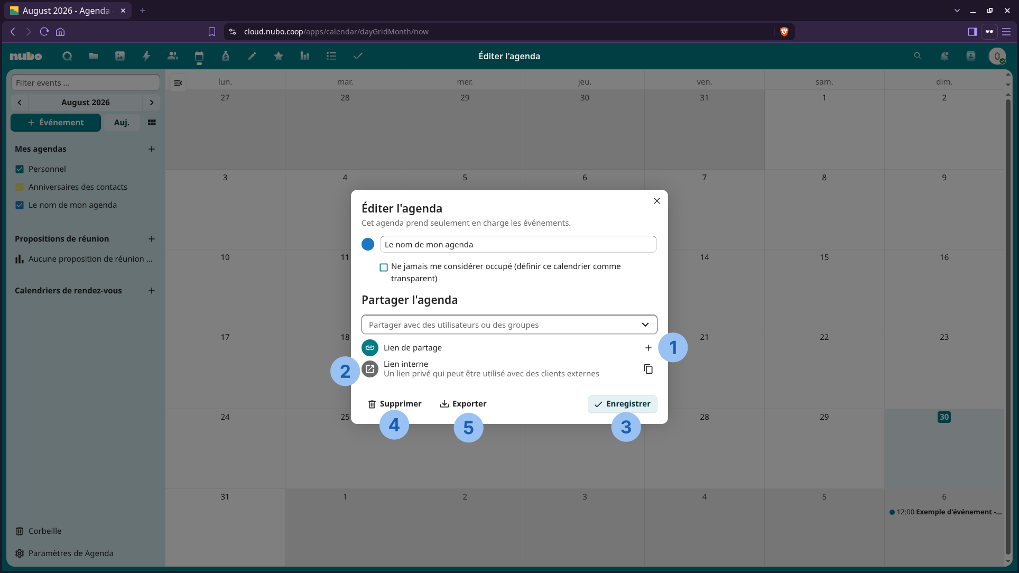This screenshot has height=573, width=1019.
Task: Open the Activity lightning bolt icon
Action: (x=146, y=56)
